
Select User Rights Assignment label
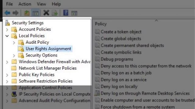tap(48, 49)
